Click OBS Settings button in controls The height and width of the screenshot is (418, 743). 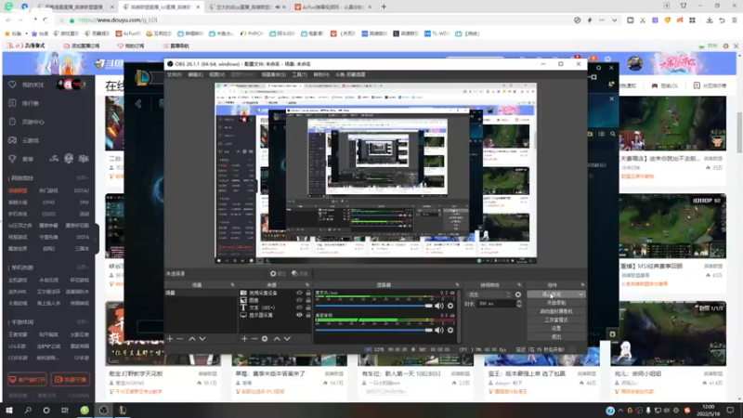click(556, 329)
